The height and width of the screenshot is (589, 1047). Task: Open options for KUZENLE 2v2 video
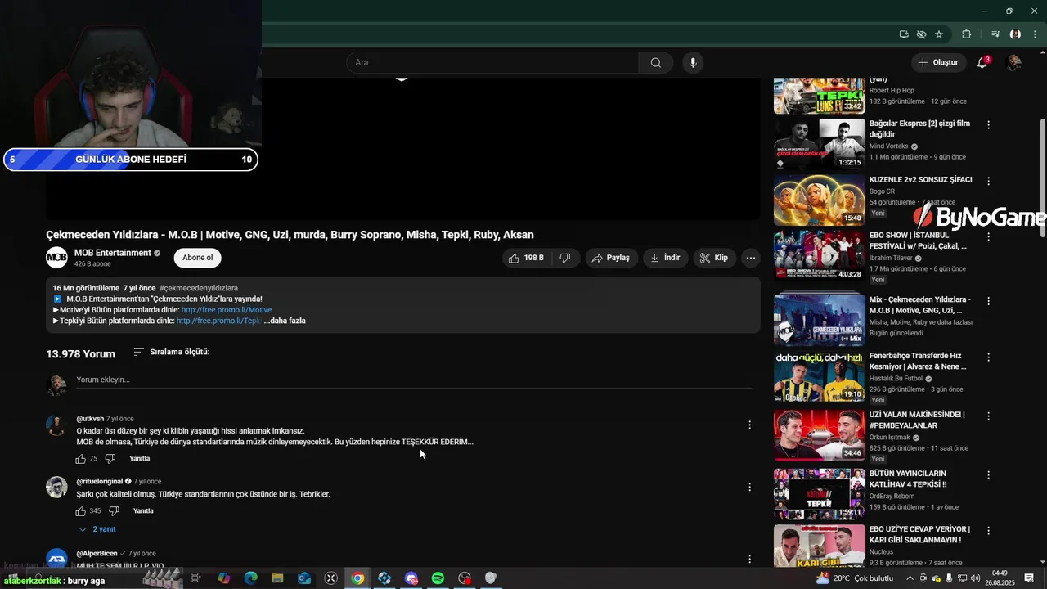(x=988, y=181)
